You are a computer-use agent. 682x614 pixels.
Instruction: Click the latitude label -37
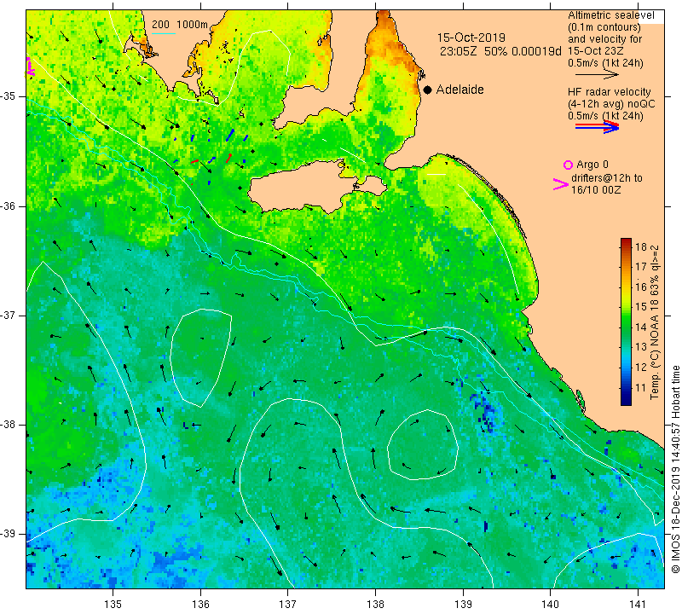coord(9,315)
